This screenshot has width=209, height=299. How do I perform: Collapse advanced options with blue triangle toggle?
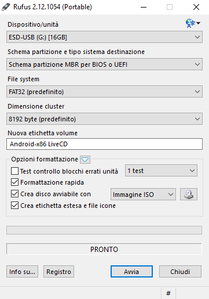pyautogui.click(x=85, y=160)
